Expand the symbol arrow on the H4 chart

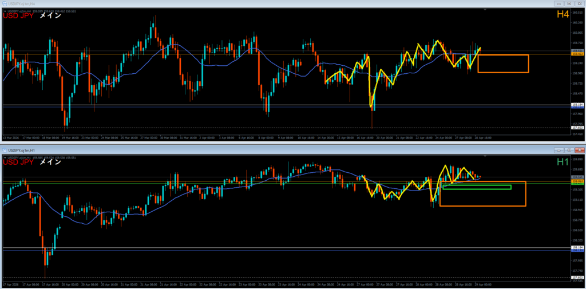[5, 10]
